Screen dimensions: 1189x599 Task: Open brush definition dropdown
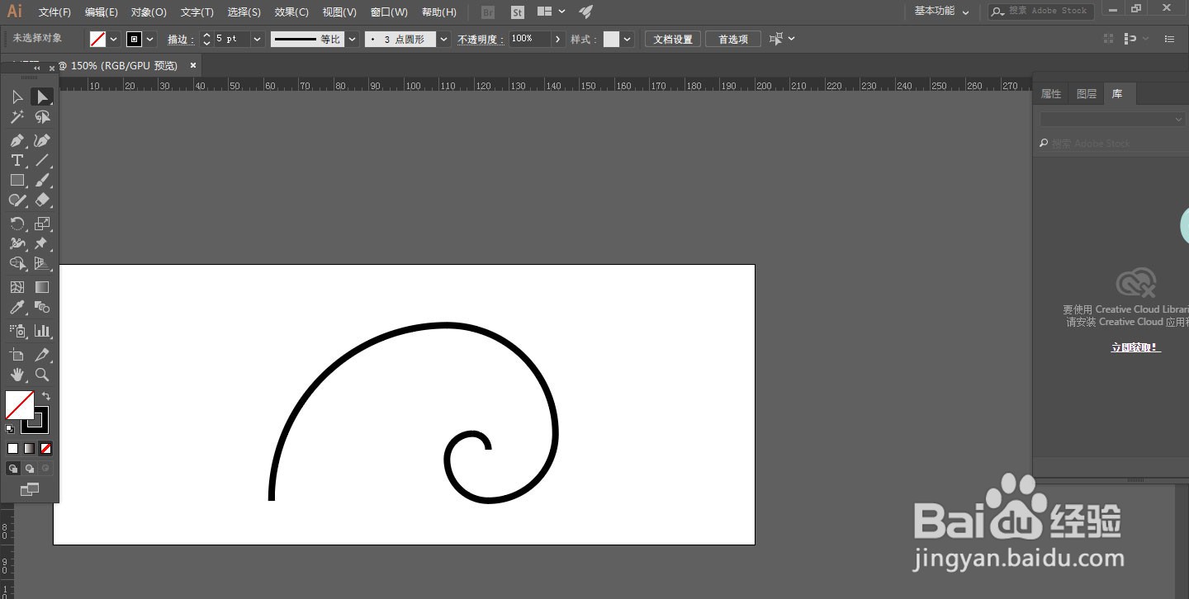point(444,39)
